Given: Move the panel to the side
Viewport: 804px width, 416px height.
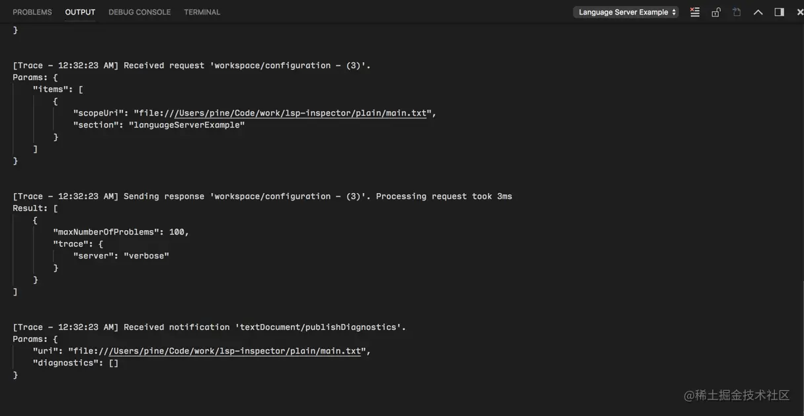Looking at the screenshot, I should (x=780, y=12).
